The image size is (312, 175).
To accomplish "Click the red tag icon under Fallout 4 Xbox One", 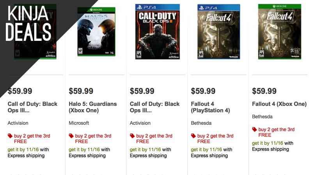I will 255,129.
